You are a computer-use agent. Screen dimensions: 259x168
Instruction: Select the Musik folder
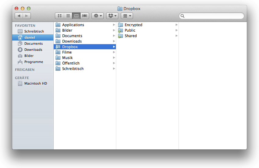(85, 58)
